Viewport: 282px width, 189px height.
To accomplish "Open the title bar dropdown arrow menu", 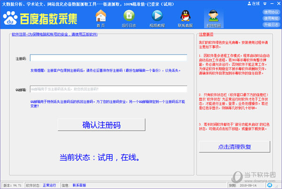I will (265, 4).
